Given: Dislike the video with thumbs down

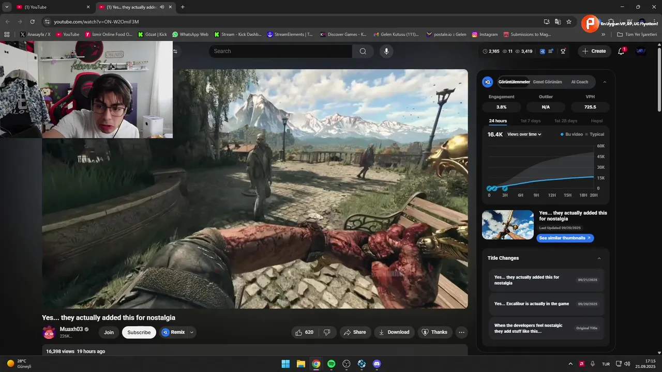Looking at the screenshot, I should coord(327,332).
